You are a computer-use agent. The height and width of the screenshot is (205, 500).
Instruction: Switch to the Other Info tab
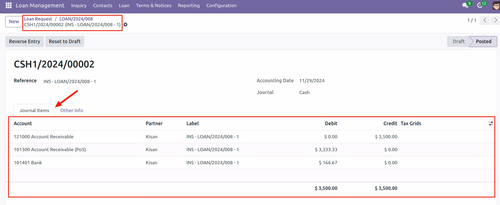[72, 110]
